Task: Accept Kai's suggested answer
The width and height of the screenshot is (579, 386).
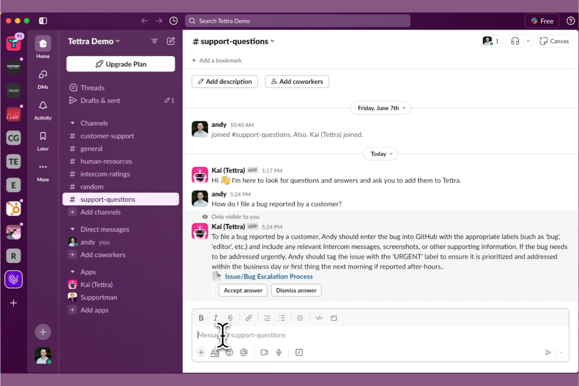Action: tap(243, 290)
